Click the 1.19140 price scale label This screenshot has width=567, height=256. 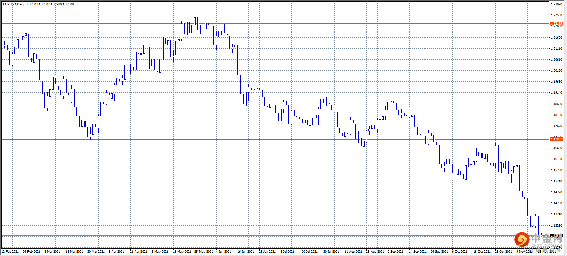[x=557, y=93]
